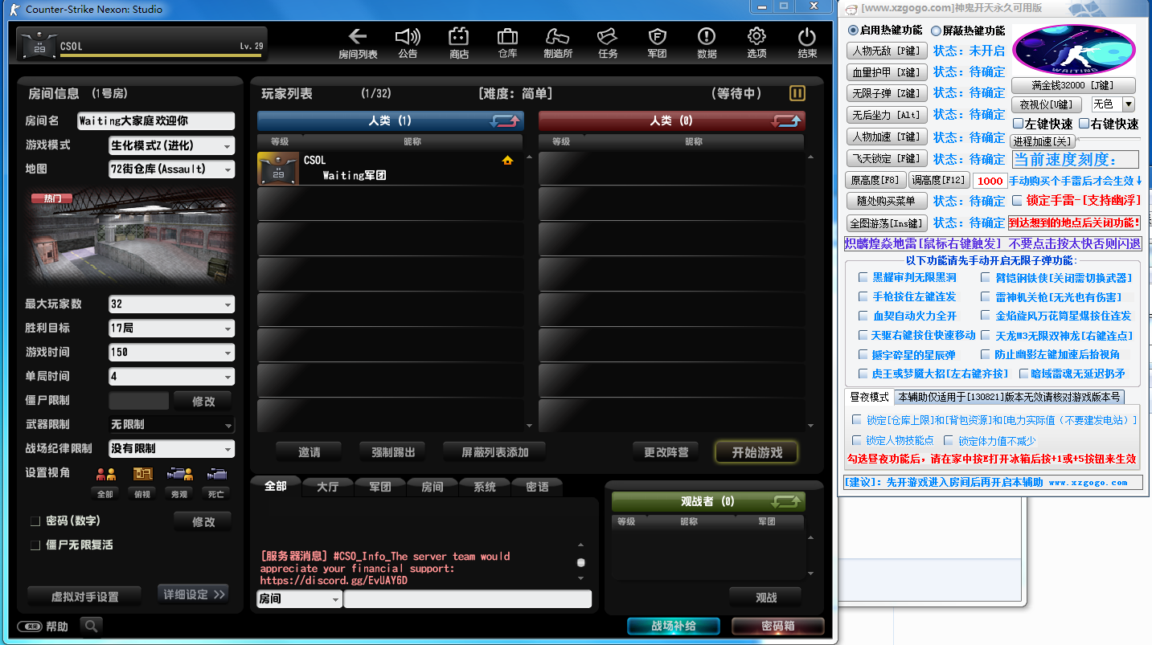Enable the 左键快速 checkbox
This screenshot has width=1152, height=645.
[x=1018, y=124]
